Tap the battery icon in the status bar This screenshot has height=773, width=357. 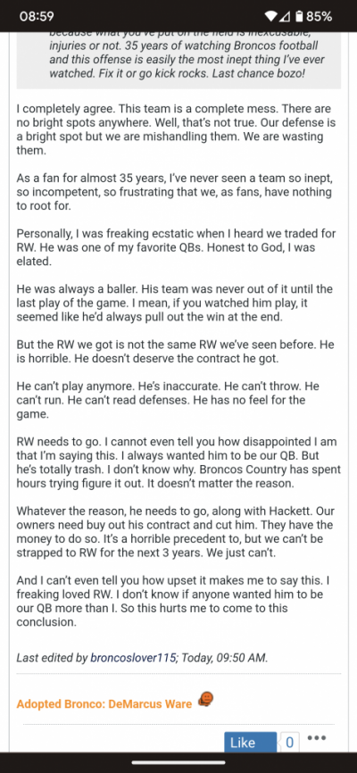point(299,16)
